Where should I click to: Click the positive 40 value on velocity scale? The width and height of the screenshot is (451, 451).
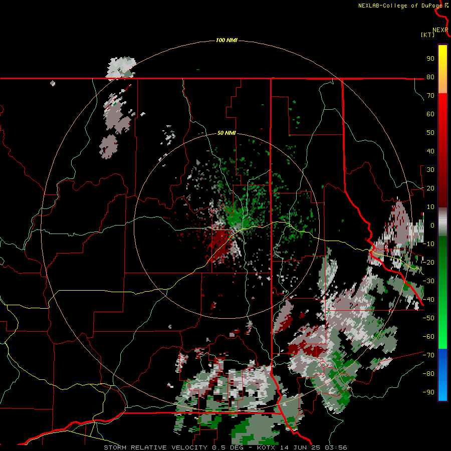click(x=430, y=151)
